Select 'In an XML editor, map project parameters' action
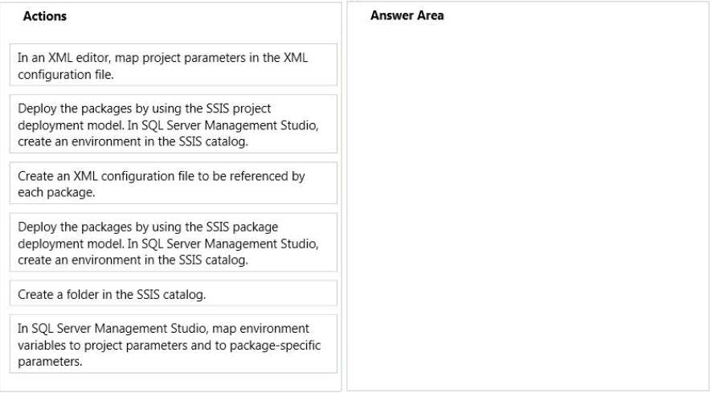712x397 pixels. [x=173, y=65]
